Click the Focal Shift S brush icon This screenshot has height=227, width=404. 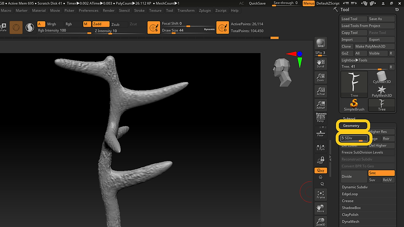click(x=154, y=27)
